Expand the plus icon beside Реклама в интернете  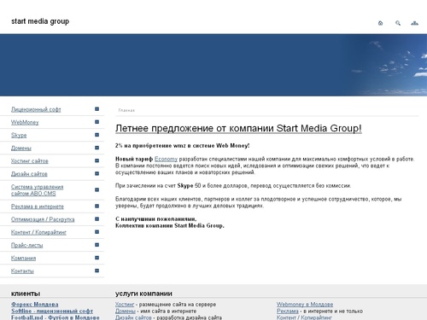[x=97, y=206]
